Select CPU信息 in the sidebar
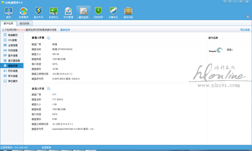Screen dimensions: 252x151 pos(12,40)
